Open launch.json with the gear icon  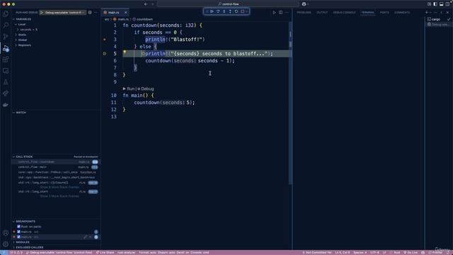tap(90, 13)
